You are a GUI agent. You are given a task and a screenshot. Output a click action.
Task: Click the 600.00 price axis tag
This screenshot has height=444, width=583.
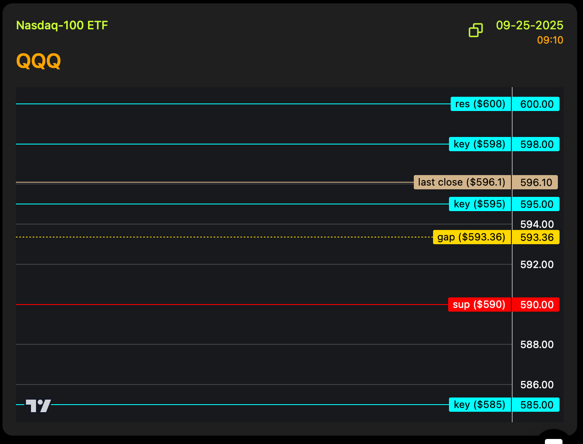[537, 104]
